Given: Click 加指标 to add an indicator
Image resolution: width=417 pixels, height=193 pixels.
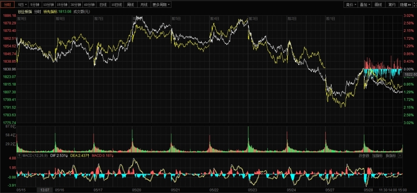Looking at the screenshot, I should click(377, 155).
